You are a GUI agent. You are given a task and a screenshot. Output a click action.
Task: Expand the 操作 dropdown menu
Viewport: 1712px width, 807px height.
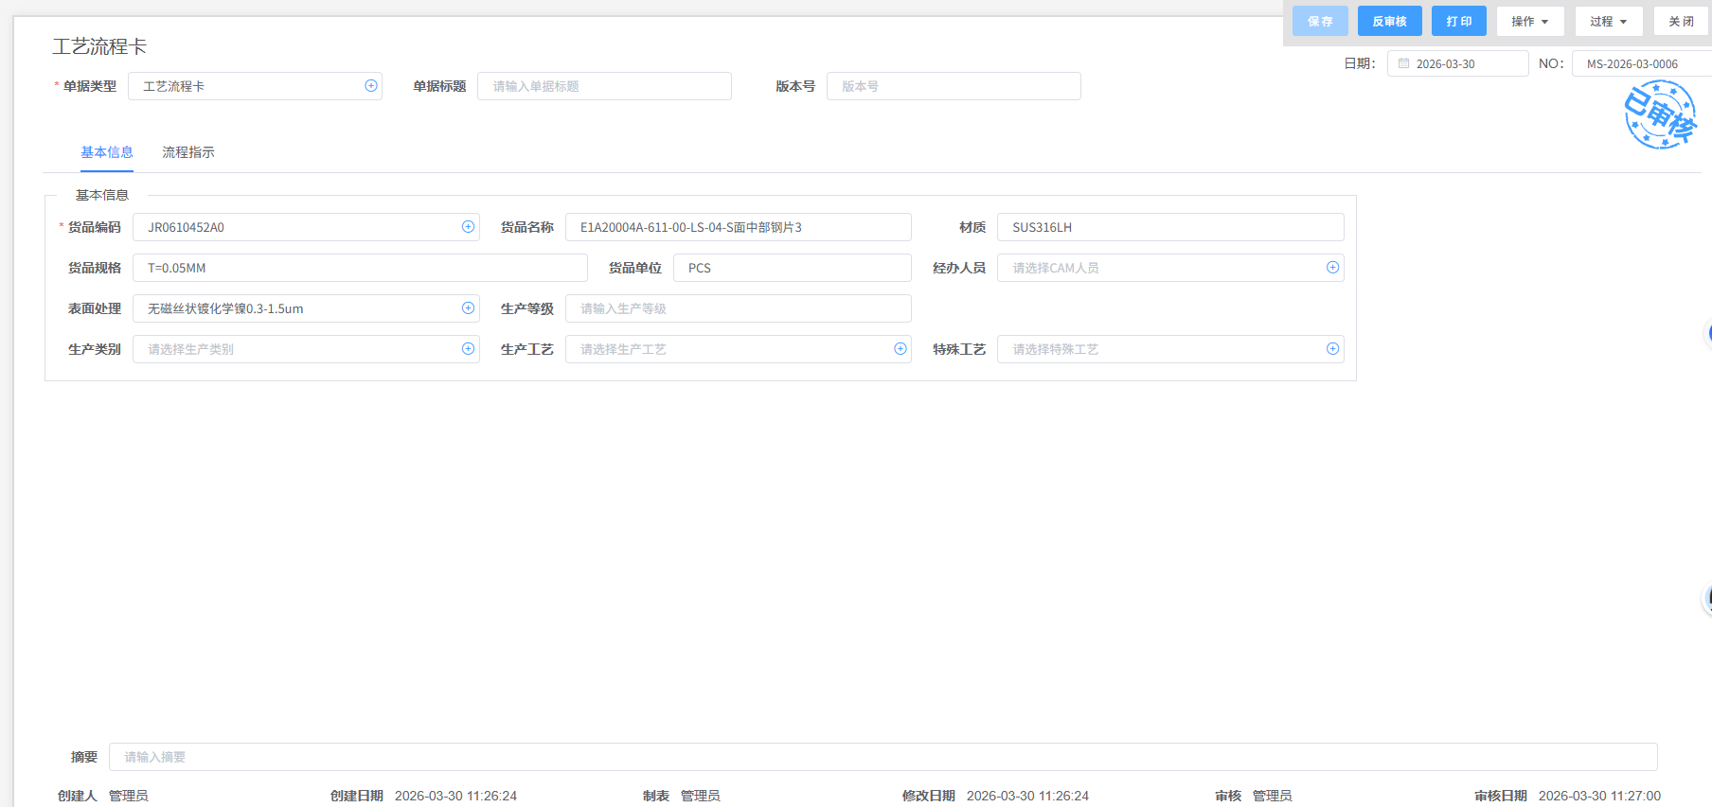[x=1529, y=21]
